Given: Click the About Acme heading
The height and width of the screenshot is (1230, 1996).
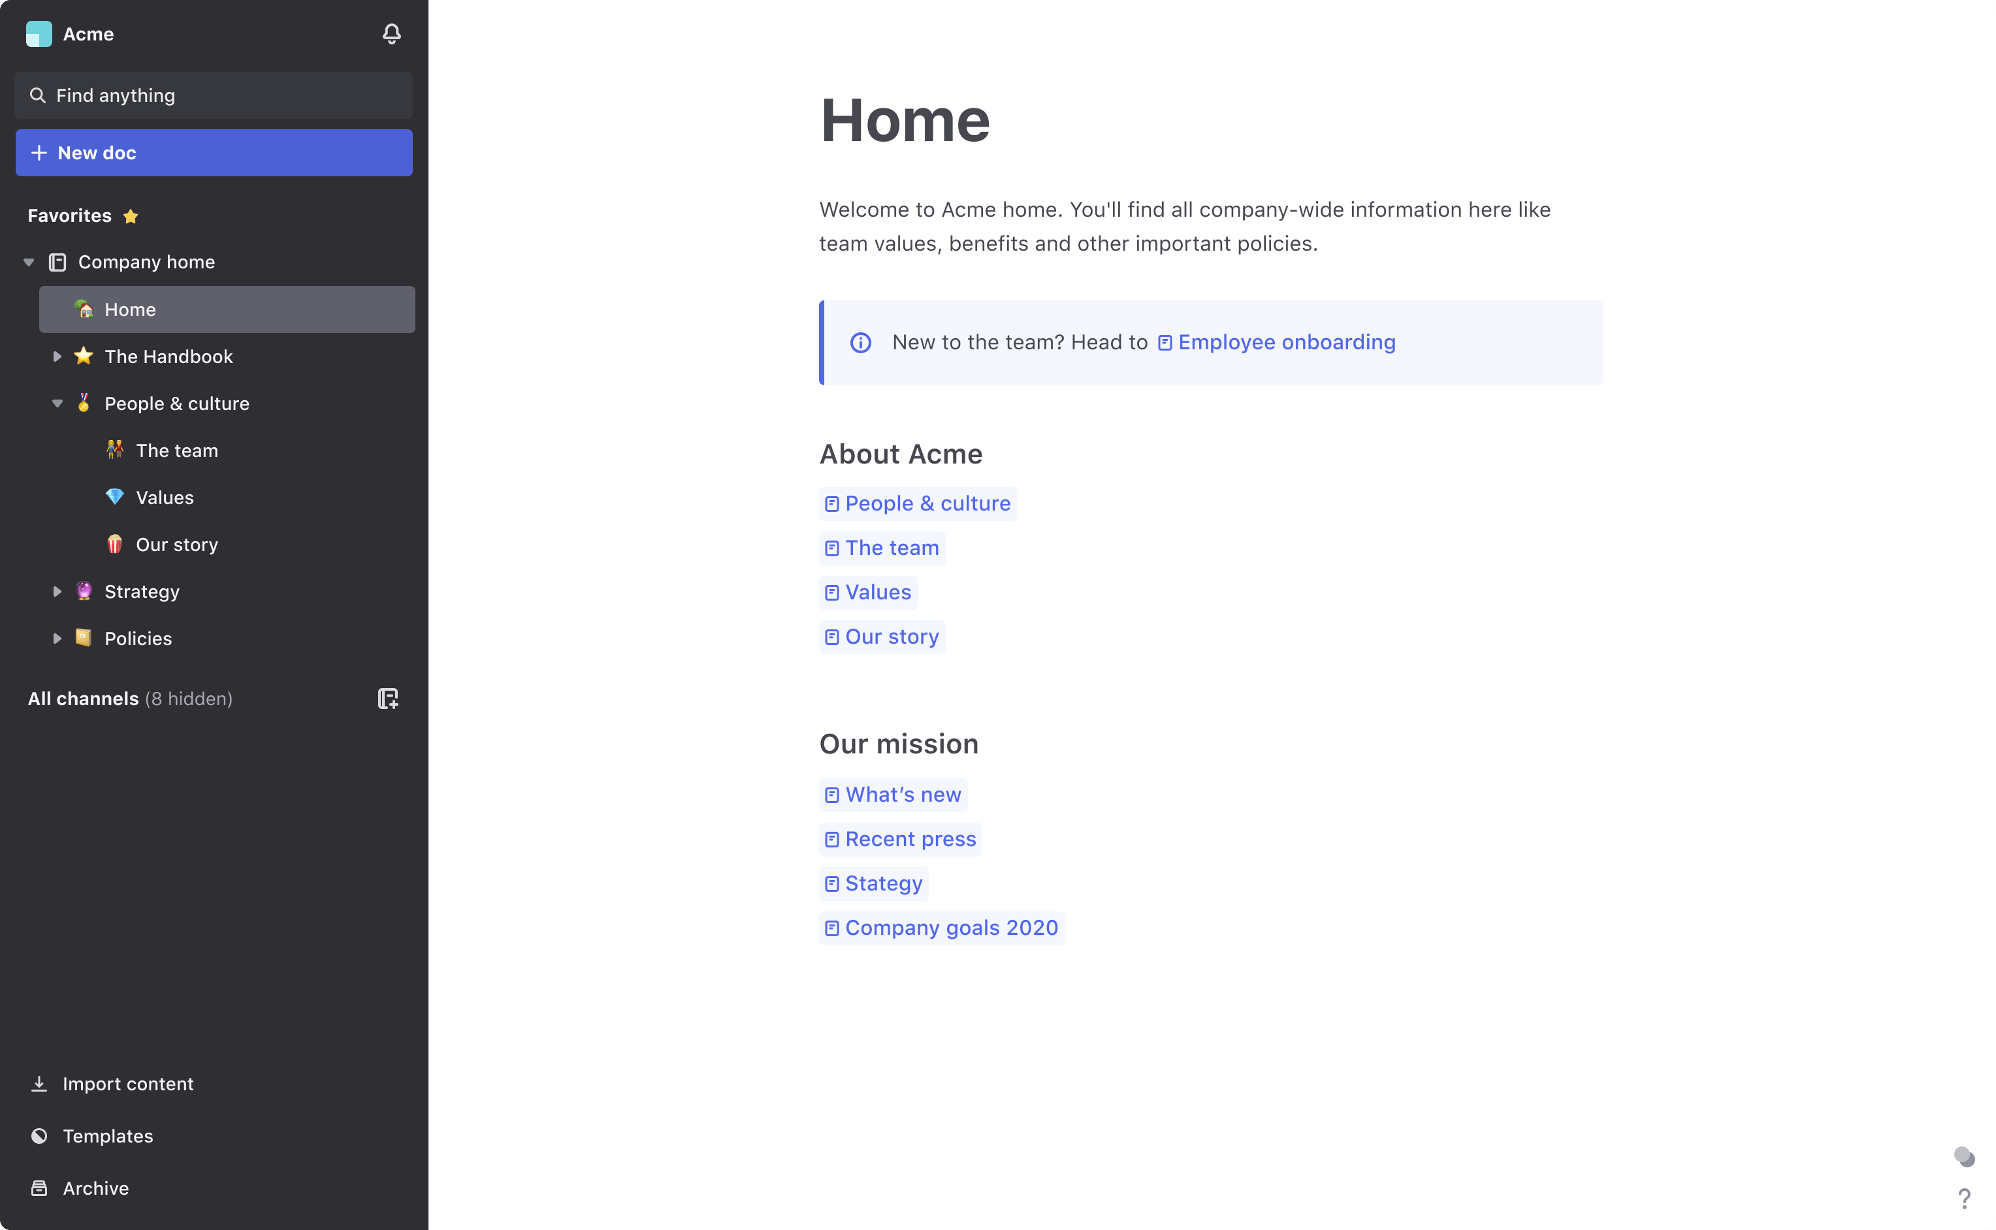Looking at the screenshot, I should [901, 454].
